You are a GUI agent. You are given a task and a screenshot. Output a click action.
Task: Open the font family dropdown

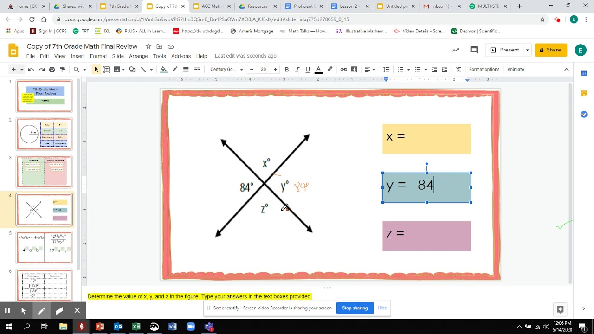(226, 70)
